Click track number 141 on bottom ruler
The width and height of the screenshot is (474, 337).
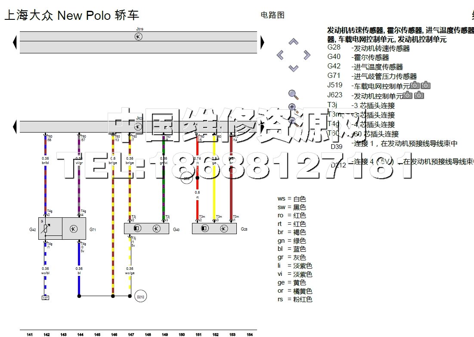30,334
